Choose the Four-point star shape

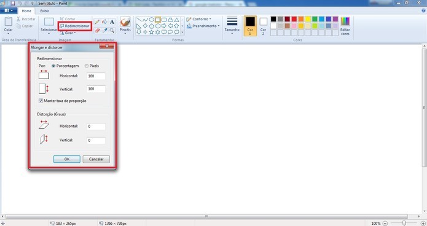point(145,32)
